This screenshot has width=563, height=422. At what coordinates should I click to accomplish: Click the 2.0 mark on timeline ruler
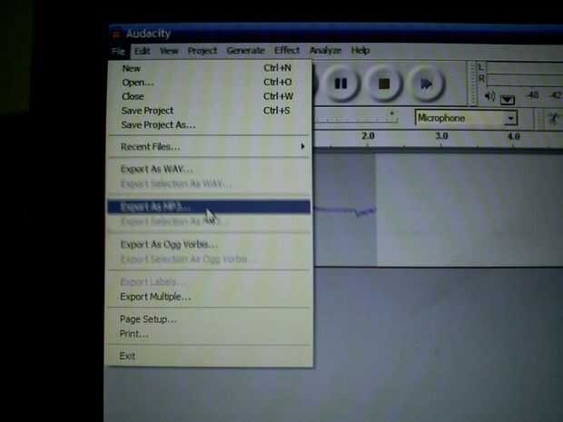click(368, 136)
